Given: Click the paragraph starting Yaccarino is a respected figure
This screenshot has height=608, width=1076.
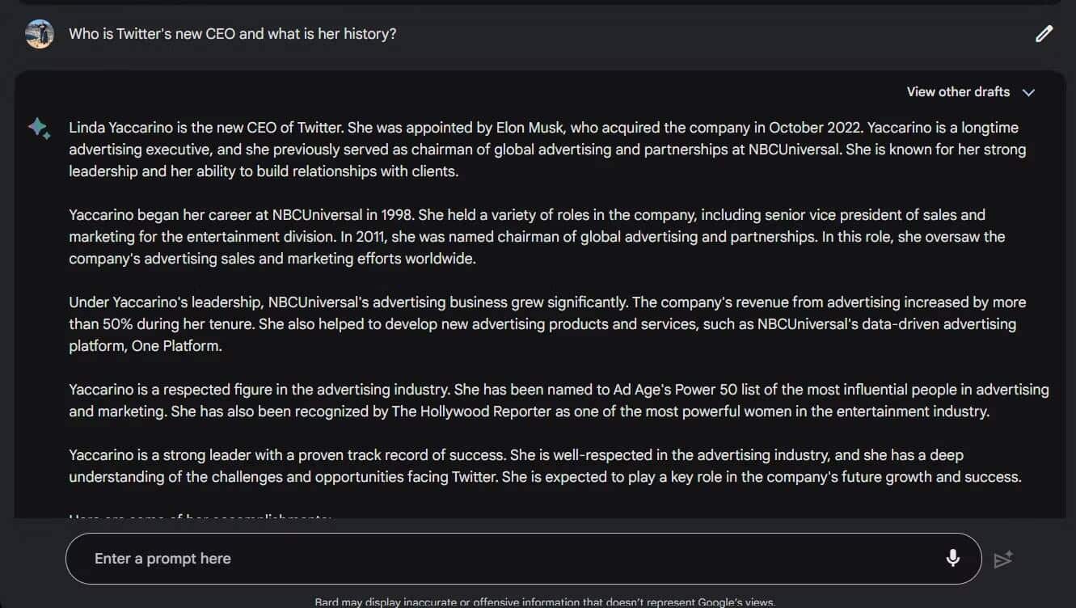Looking at the screenshot, I should [558, 400].
